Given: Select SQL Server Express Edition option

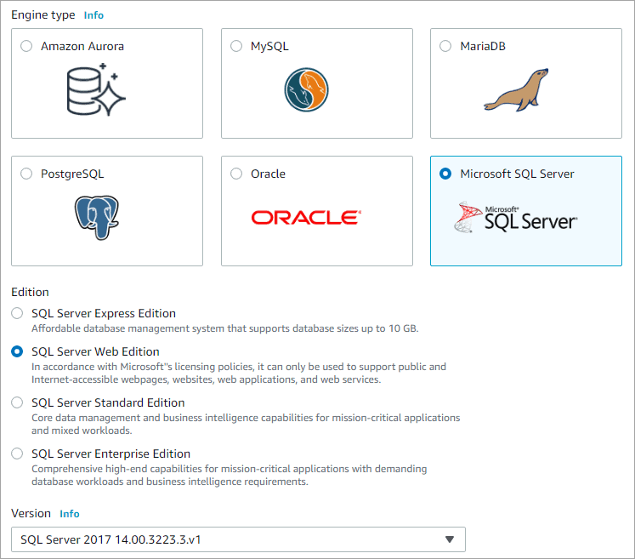Looking at the screenshot, I should point(17,313).
